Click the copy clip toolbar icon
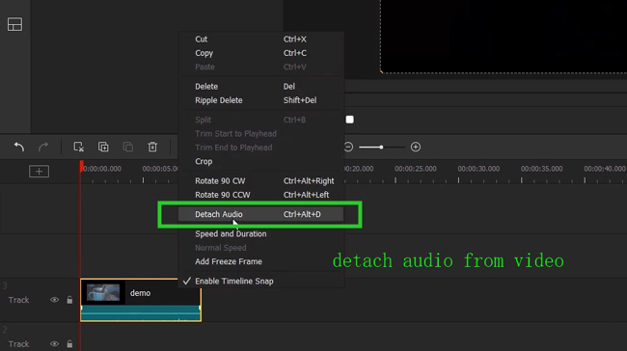The height and width of the screenshot is (351, 627). click(x=103, y=147)
